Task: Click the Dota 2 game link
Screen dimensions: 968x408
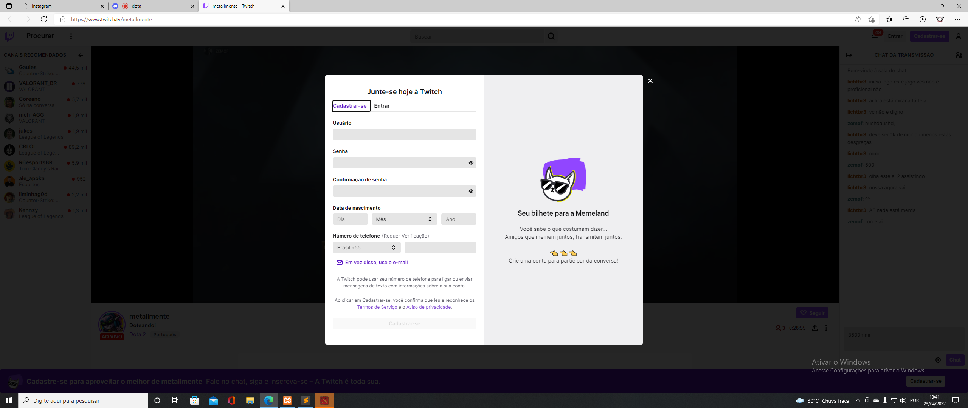Action: pos(138,335)
